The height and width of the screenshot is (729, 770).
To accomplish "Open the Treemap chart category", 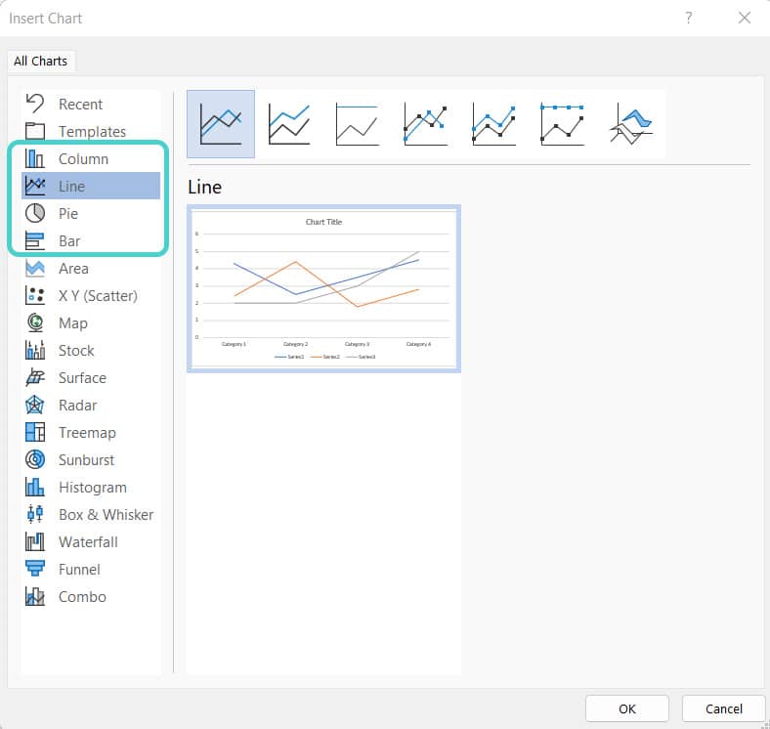I will [91, 432].
